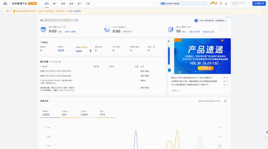The image size is (268, 149).
Task: Open the calendar icon in the performance overview
Action: [x=225, y=101]
